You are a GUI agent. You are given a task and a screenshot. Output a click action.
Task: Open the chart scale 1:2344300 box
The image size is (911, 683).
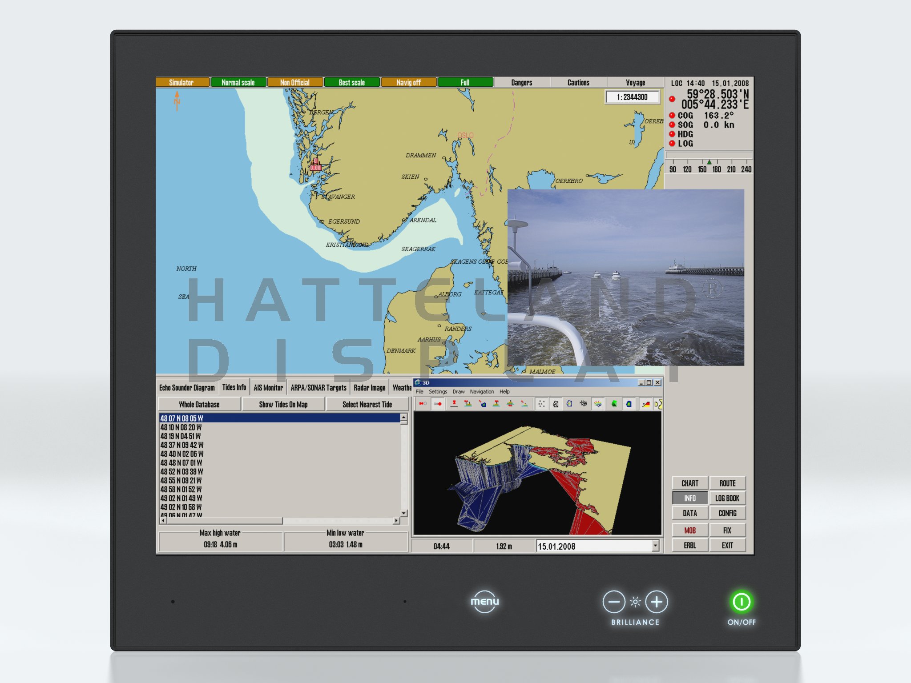(x=632, y=97)
